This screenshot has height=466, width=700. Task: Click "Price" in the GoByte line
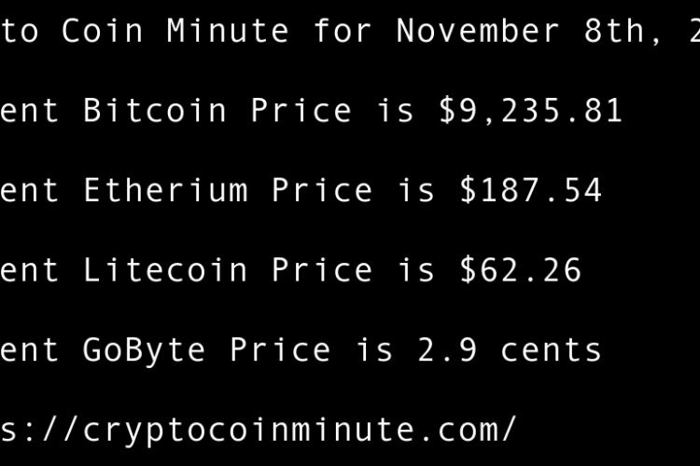[281, 350]
